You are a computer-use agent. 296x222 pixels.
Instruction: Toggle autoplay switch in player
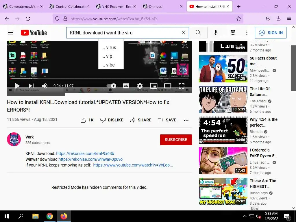coord(111,86)
